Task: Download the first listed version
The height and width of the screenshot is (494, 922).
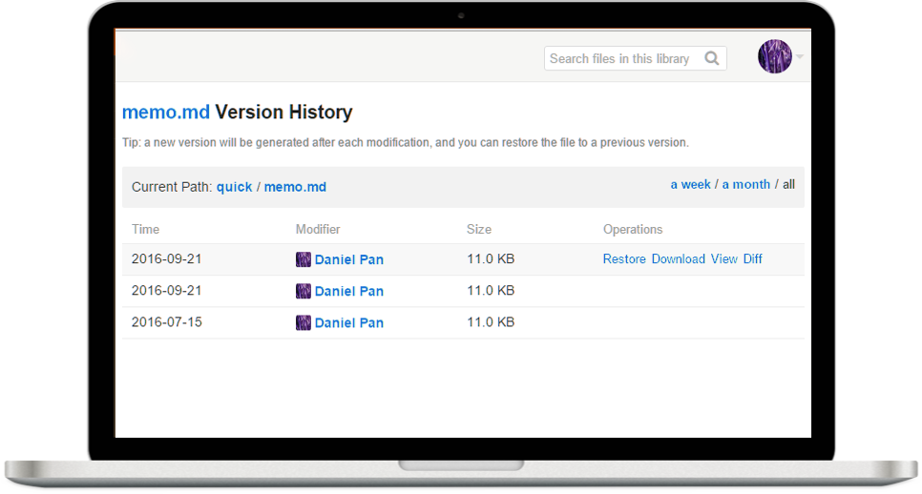Action: (678, 258)
